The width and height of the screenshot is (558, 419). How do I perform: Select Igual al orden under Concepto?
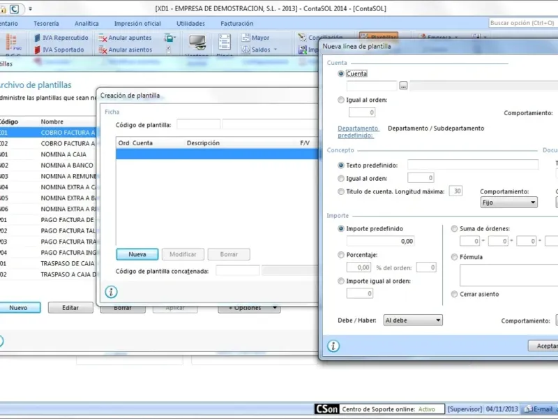[x=341, y=179]
